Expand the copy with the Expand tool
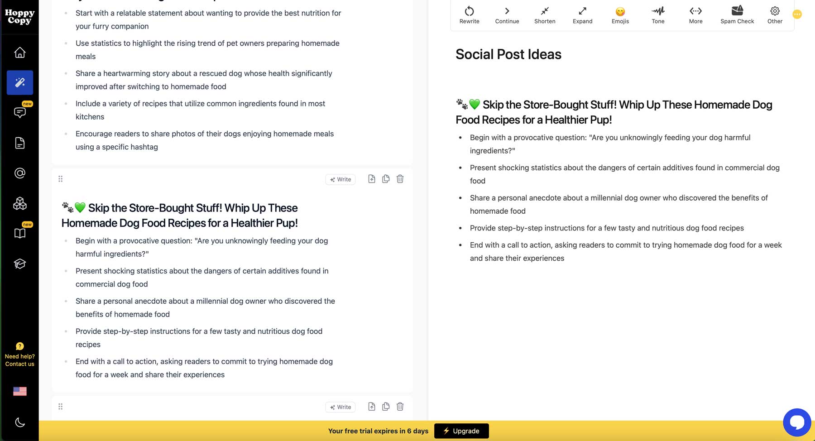Screen dimensions: 815x441 coord(582,14)
